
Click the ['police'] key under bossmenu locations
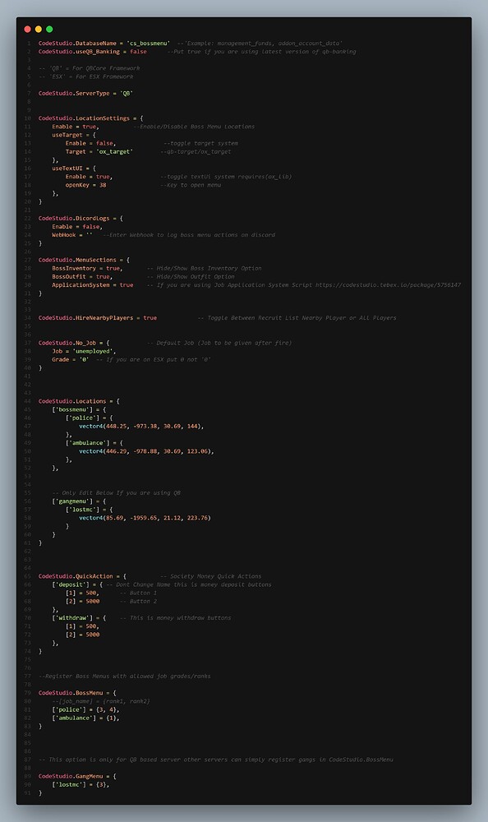pyautogui.click(x=82, y=418)
